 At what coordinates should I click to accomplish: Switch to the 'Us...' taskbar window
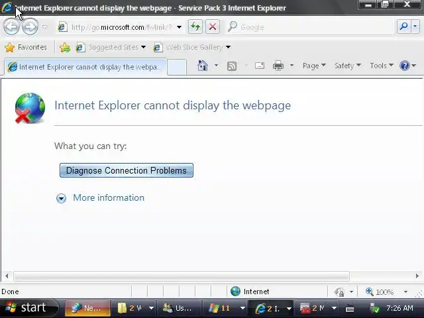pyautogui.click(x=180, y=308)
